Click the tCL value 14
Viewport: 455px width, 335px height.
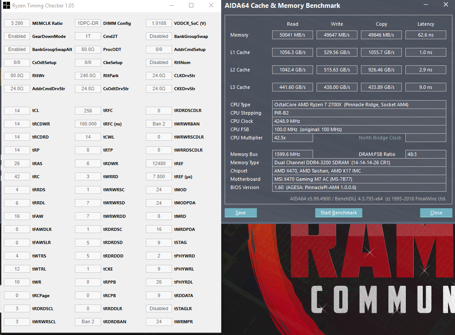[17, 111]
